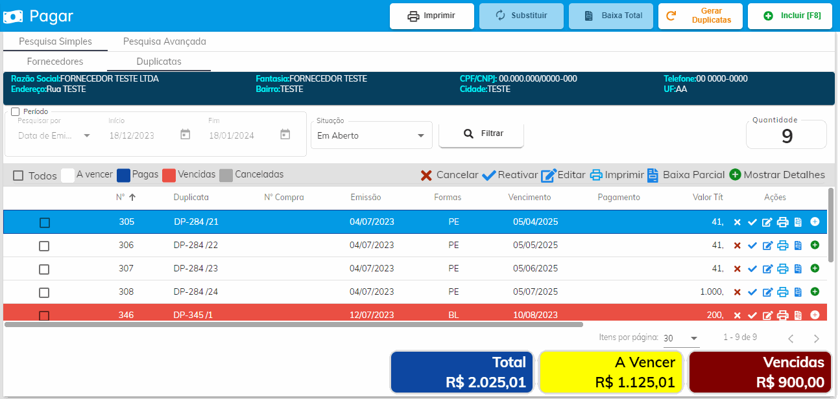Reactivate row 306 using checkmark icon
The width and height of the screenshot is (840, 399).
(x=752, y=245)
